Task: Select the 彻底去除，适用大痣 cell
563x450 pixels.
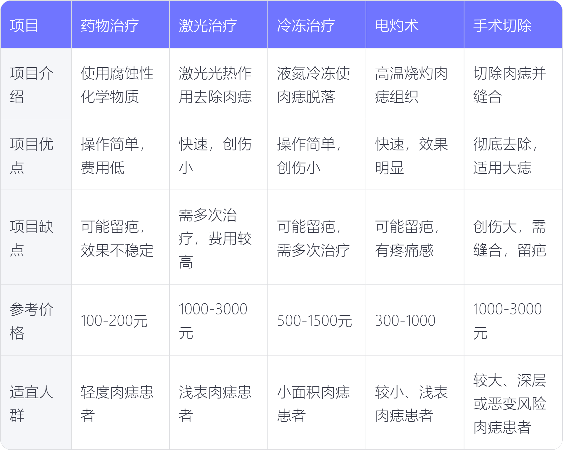Action: click(x=505, y=156)
